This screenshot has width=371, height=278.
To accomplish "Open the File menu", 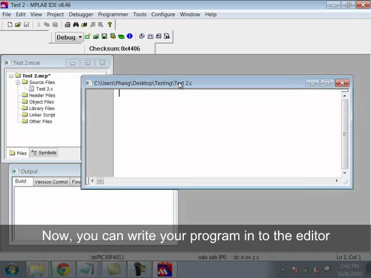I will [6, 14].
